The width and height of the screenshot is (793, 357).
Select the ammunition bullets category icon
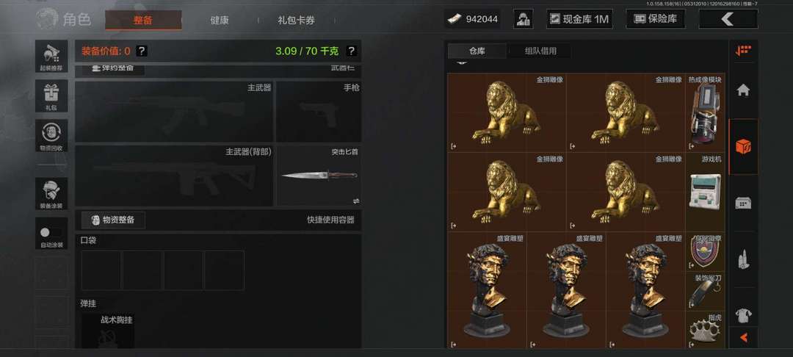pyautogui.click(x=743, y=259)
